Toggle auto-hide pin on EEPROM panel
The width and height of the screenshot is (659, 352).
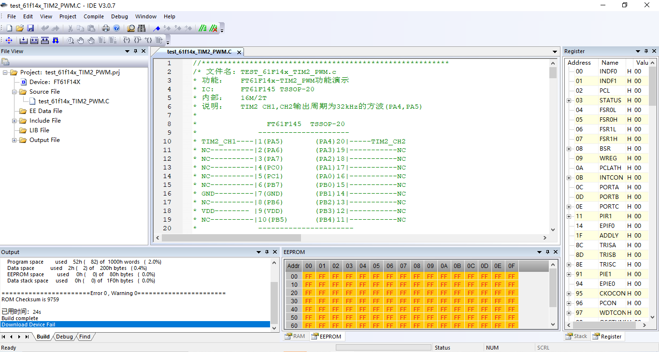[548, 252]
